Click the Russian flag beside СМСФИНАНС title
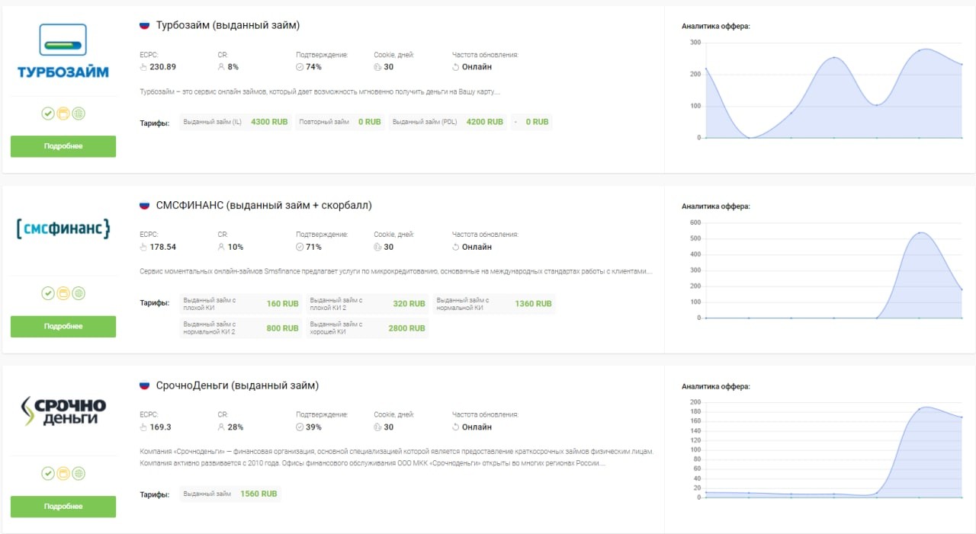 (x=144, y=205)
